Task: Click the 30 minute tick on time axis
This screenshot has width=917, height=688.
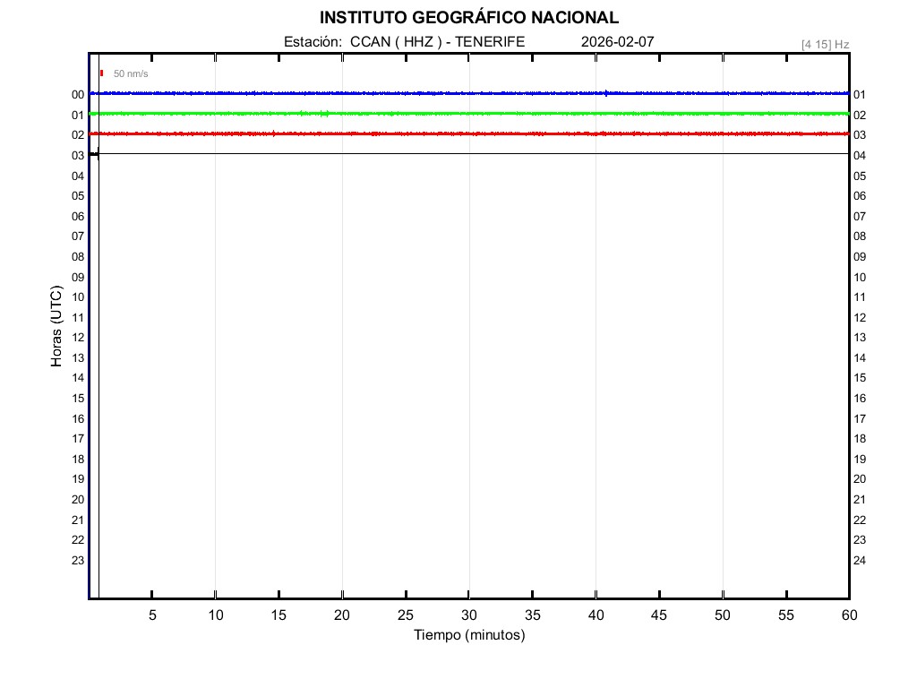Action: coord(468,615)
